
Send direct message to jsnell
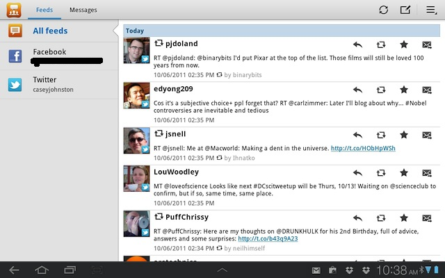point(427,135)
